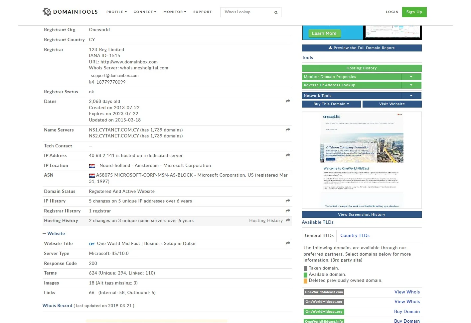Select the Whois Record heading link
This screenshot has width=471, height=323.
(x=57, y=305)
